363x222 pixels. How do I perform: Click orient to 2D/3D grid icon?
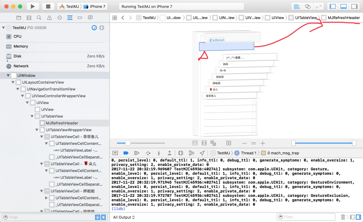[229, 143]
